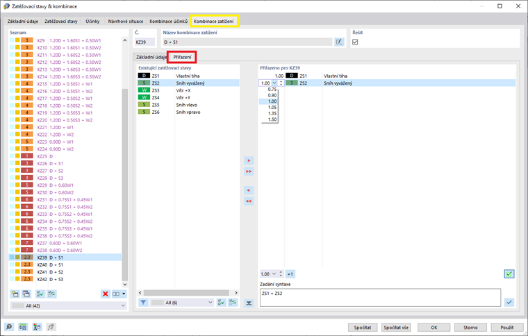Click the red swatch numbered 1 of KZ25
The height and width of the screenshot is (336, 528).
pyautogui.click(x=27, y=156)
